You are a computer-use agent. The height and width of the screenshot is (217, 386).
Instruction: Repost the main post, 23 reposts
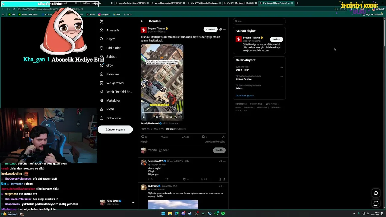coord(164,137)
